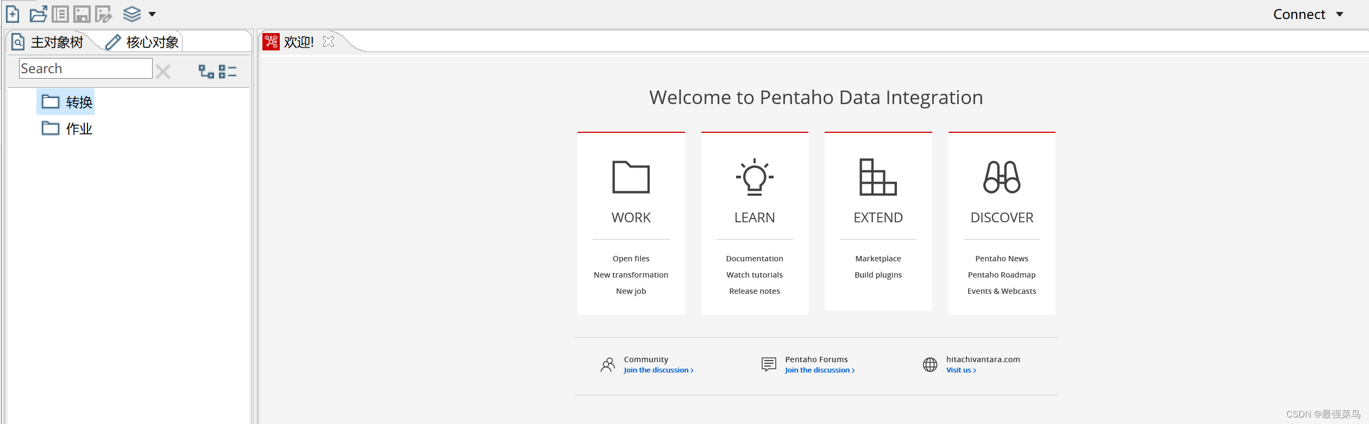Screen dimensions: 1369x424
Task: Click the 核心对象 tab pencil icon
Action: tap(112, 42)
